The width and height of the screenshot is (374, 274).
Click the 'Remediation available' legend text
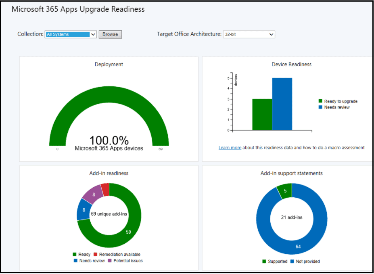click(x=120, y=255)
